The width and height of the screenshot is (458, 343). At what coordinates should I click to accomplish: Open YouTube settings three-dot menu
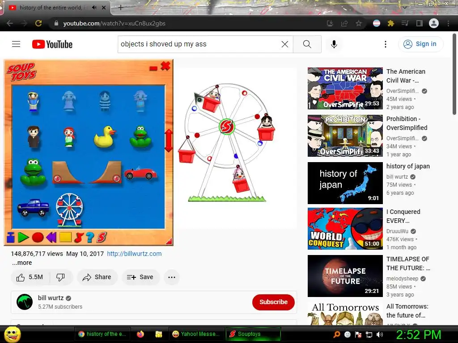point(386,44)
